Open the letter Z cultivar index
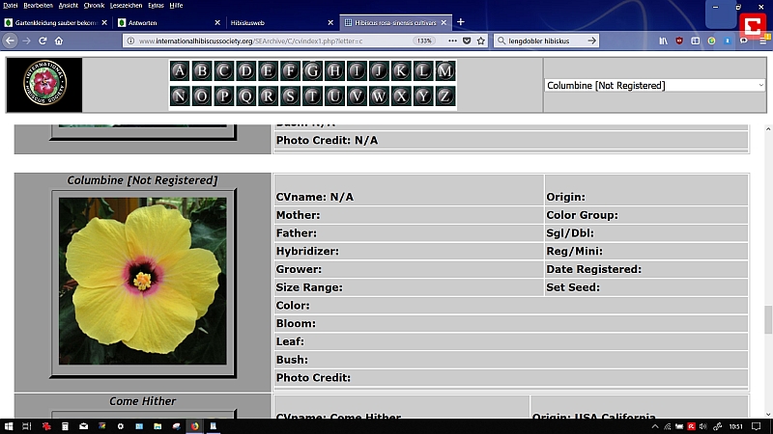Image resolution: width=773 pixels, height=434 pixels. tap(444, 95)
